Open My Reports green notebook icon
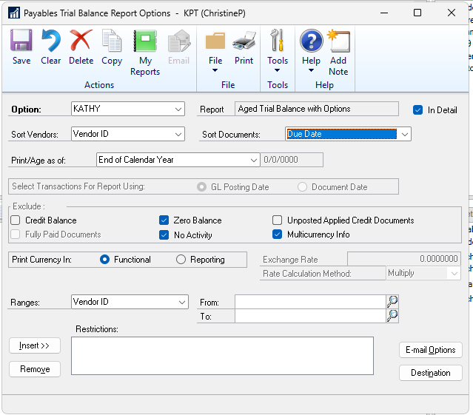 pos(145,41)
